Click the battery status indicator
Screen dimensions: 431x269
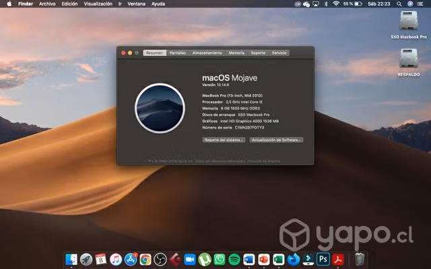pos(353,4)
